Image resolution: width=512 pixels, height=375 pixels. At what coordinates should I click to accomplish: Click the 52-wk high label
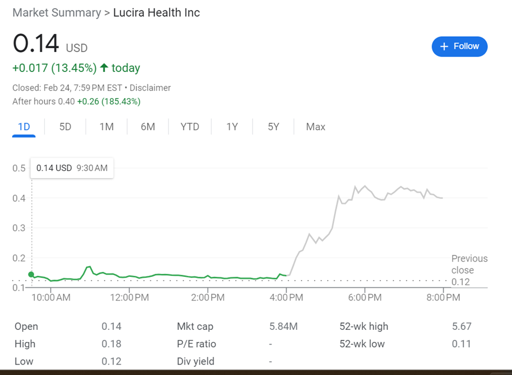coord(364,326)
